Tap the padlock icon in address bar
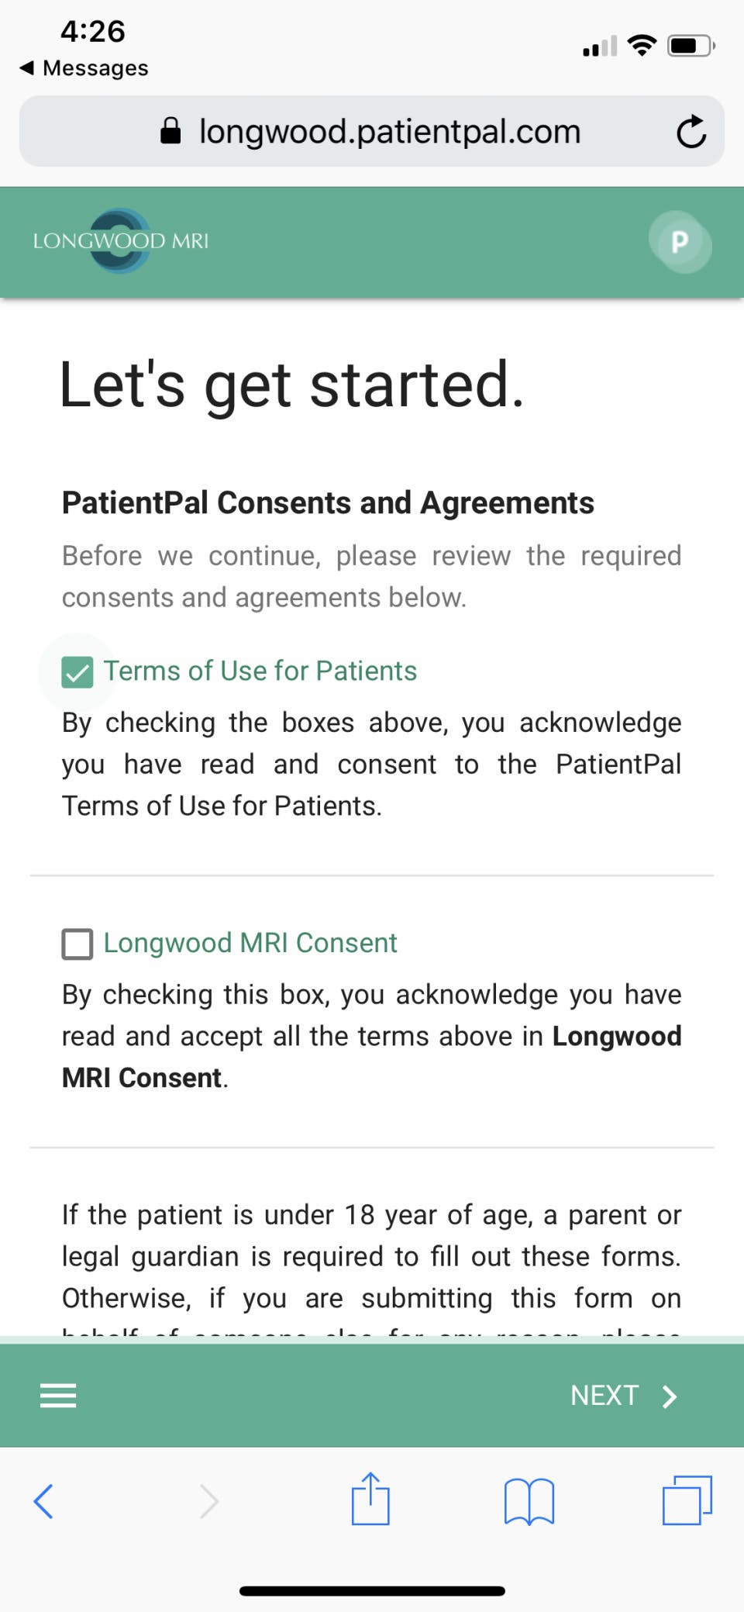 click(170, 132)
